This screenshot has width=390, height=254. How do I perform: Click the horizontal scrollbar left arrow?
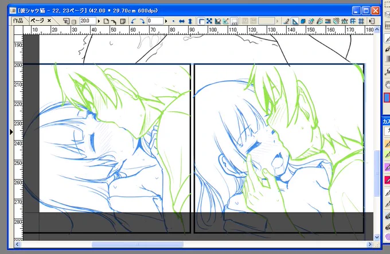17,244
